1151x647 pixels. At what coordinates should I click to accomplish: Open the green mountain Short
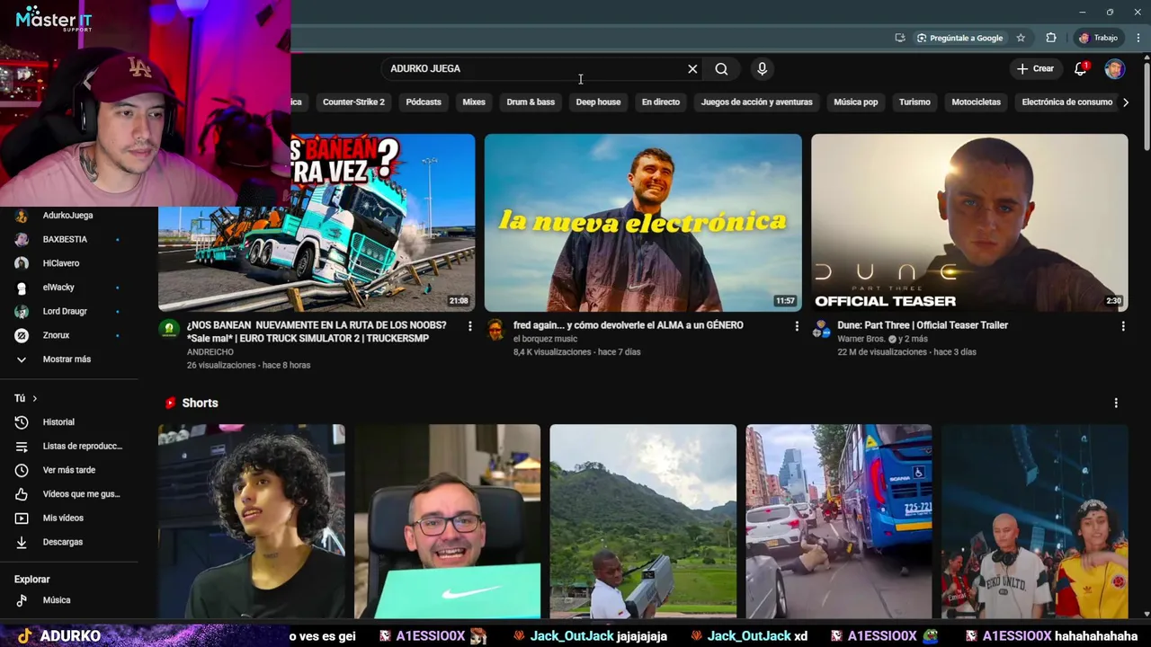pos(643,522)
